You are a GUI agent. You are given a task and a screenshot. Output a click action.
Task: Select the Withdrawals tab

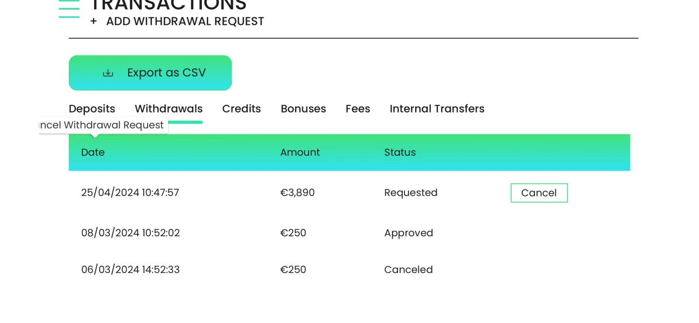coord(169,109)
